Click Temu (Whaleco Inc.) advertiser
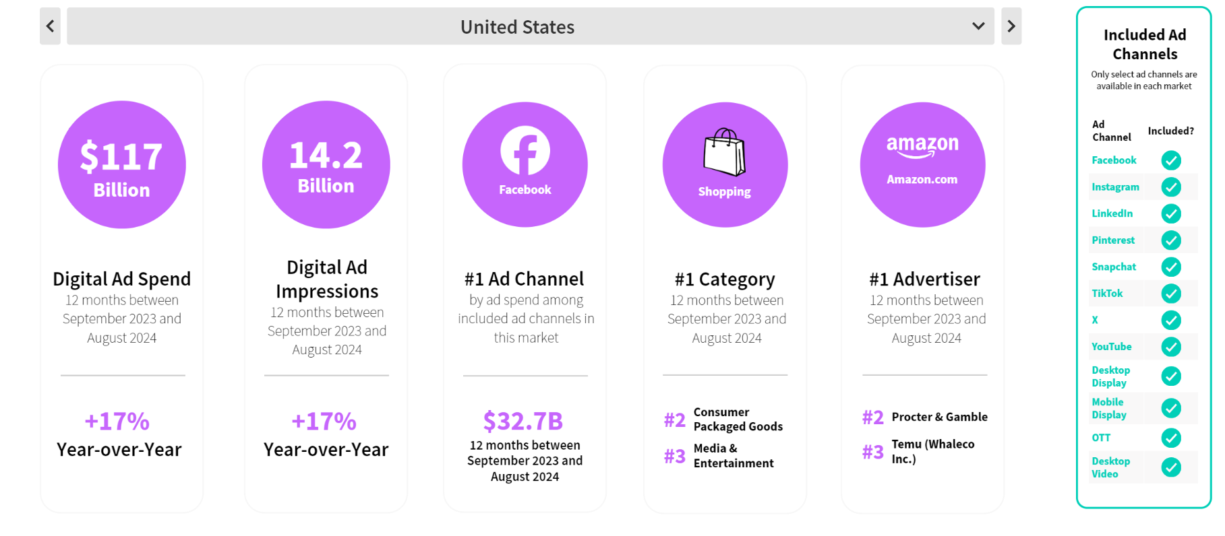The height and width of the screenshot is (536, 1225). tap(933, 451)
